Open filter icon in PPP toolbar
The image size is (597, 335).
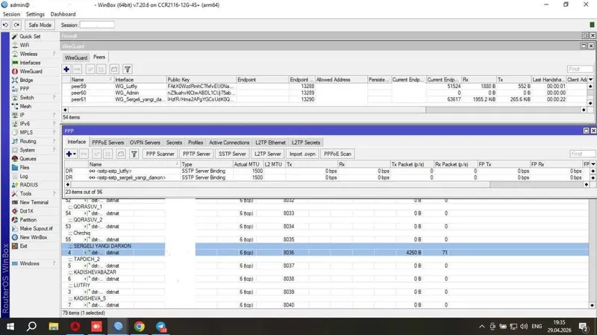tap(134, 154)
